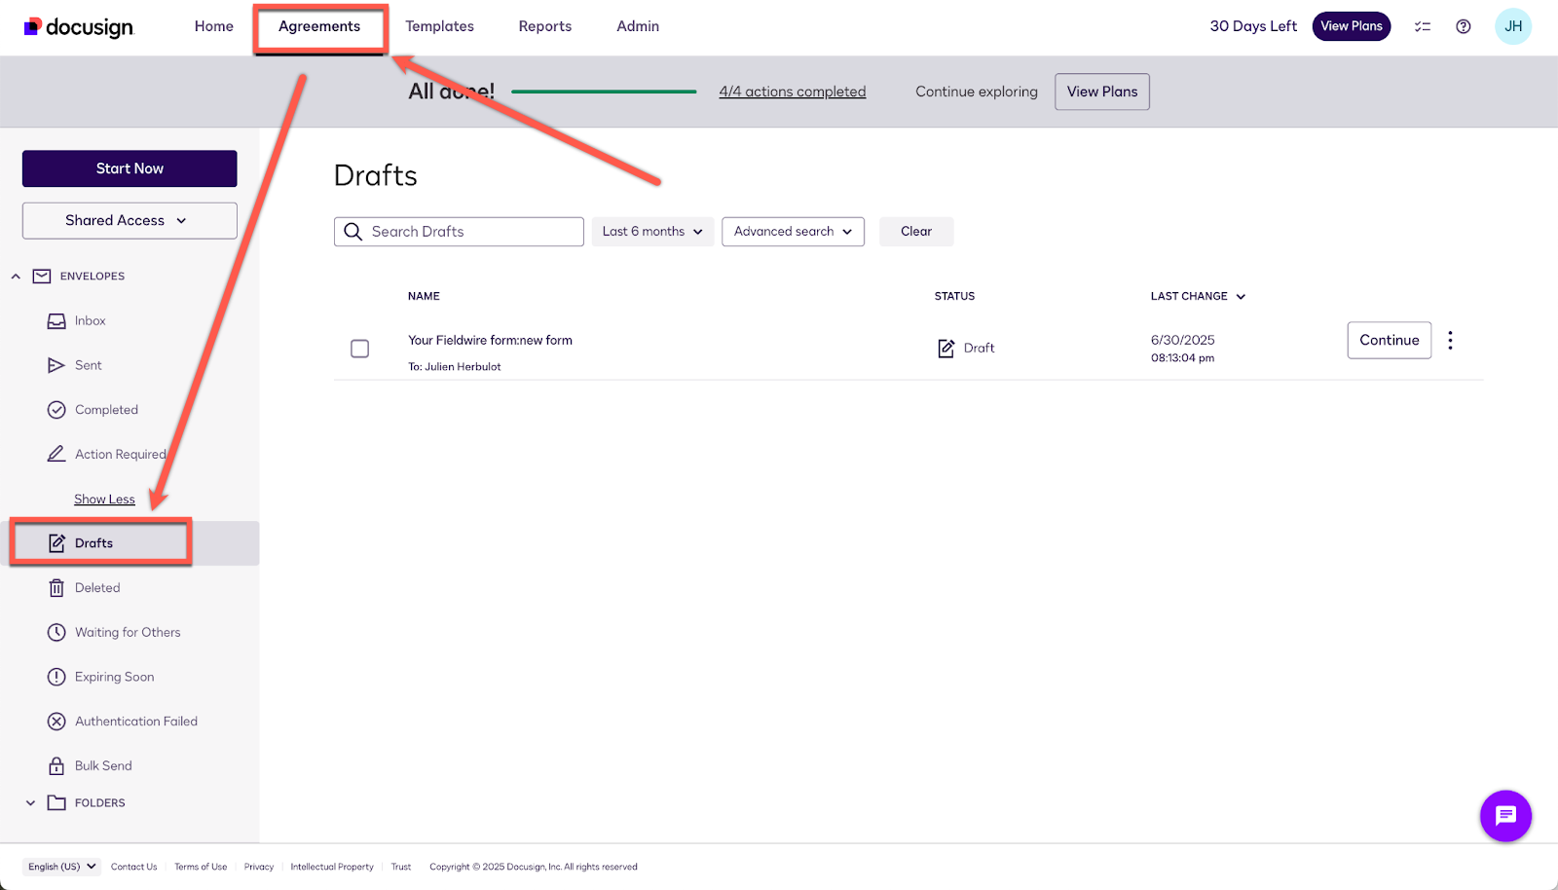
Task: Click the help question mark icon
Action: (1463, 26)
